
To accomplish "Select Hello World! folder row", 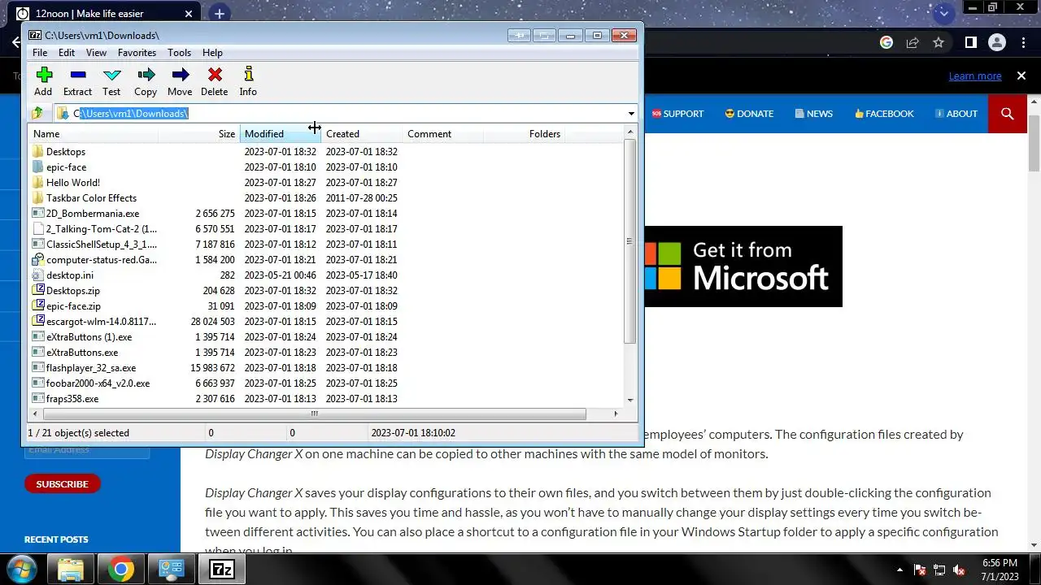I will click(326, 183).
